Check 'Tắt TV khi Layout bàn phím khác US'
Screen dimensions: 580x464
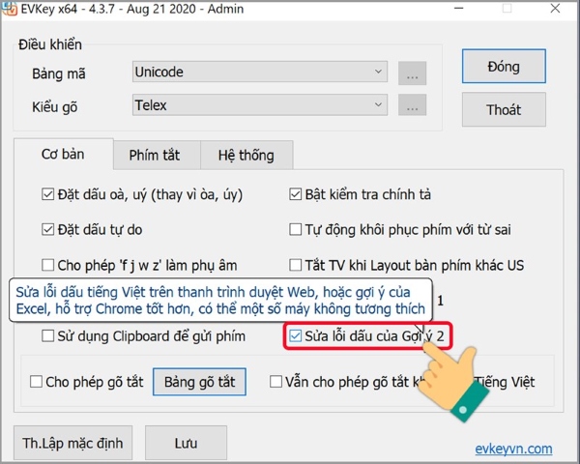297,265
